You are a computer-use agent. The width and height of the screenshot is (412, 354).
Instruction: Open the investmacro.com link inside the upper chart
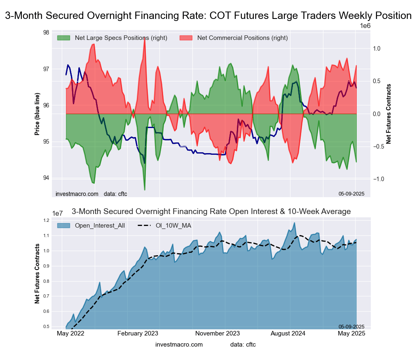click(x=77, y=193)
